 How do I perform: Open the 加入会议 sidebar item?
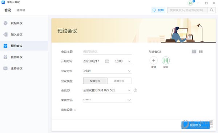(24, 35)
